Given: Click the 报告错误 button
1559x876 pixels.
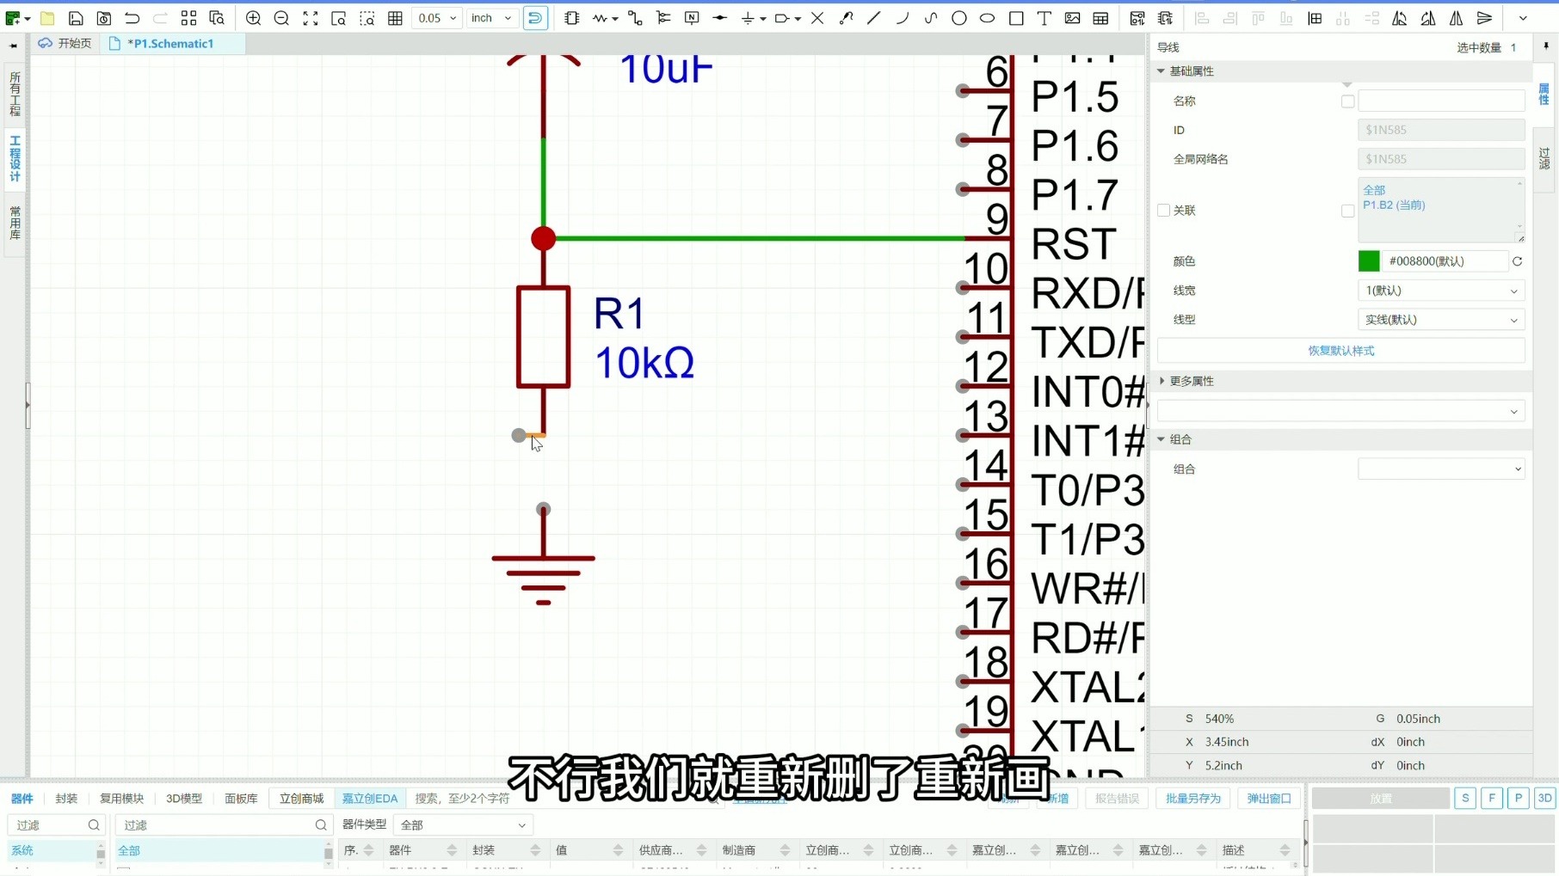Looking at the screenshot, I should (1117, 799).
